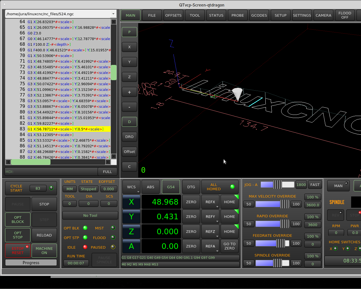This screenshot has height=289, width=361.
Task: Toggle FLOOD OFF button
Action: [x=345, y=15]
